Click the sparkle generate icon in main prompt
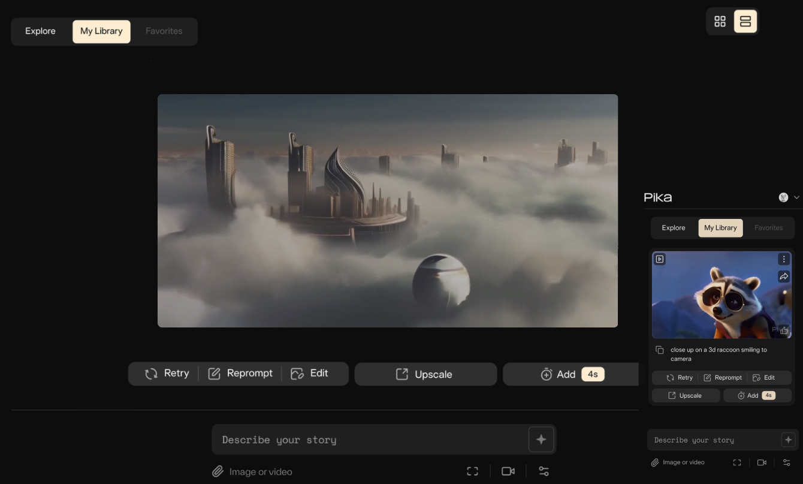 [541, 440]
